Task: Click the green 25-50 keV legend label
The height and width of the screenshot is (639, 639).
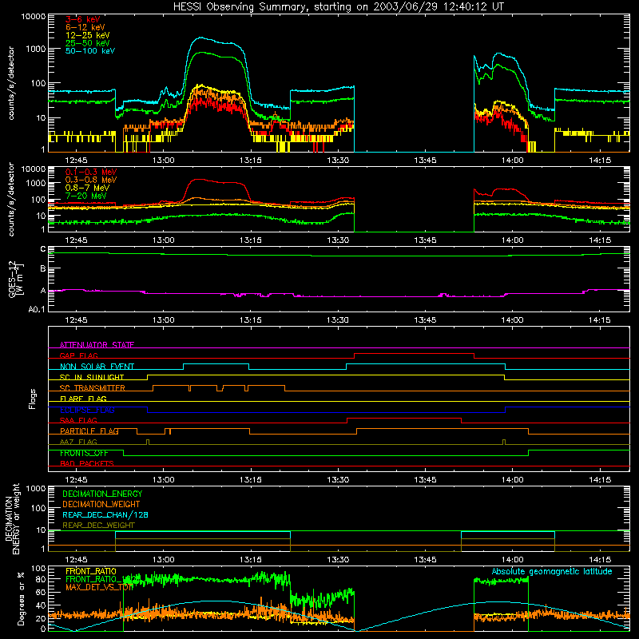Action: point(87,43)
